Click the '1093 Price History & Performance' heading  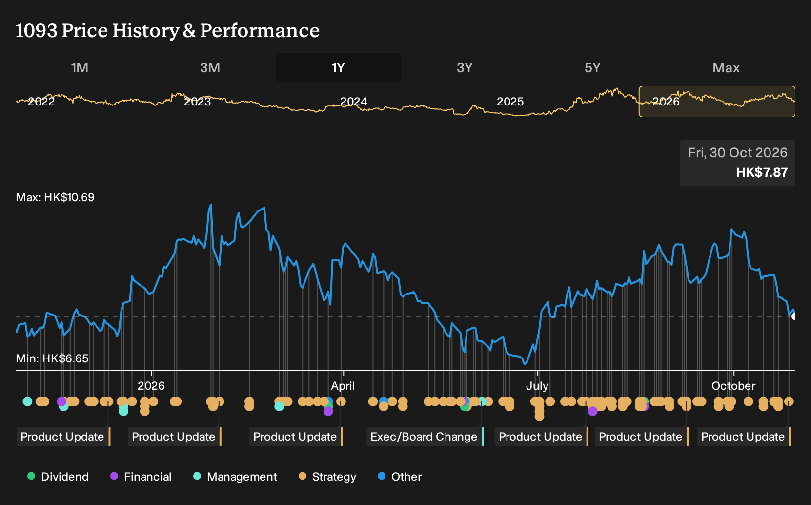point(167,30)
